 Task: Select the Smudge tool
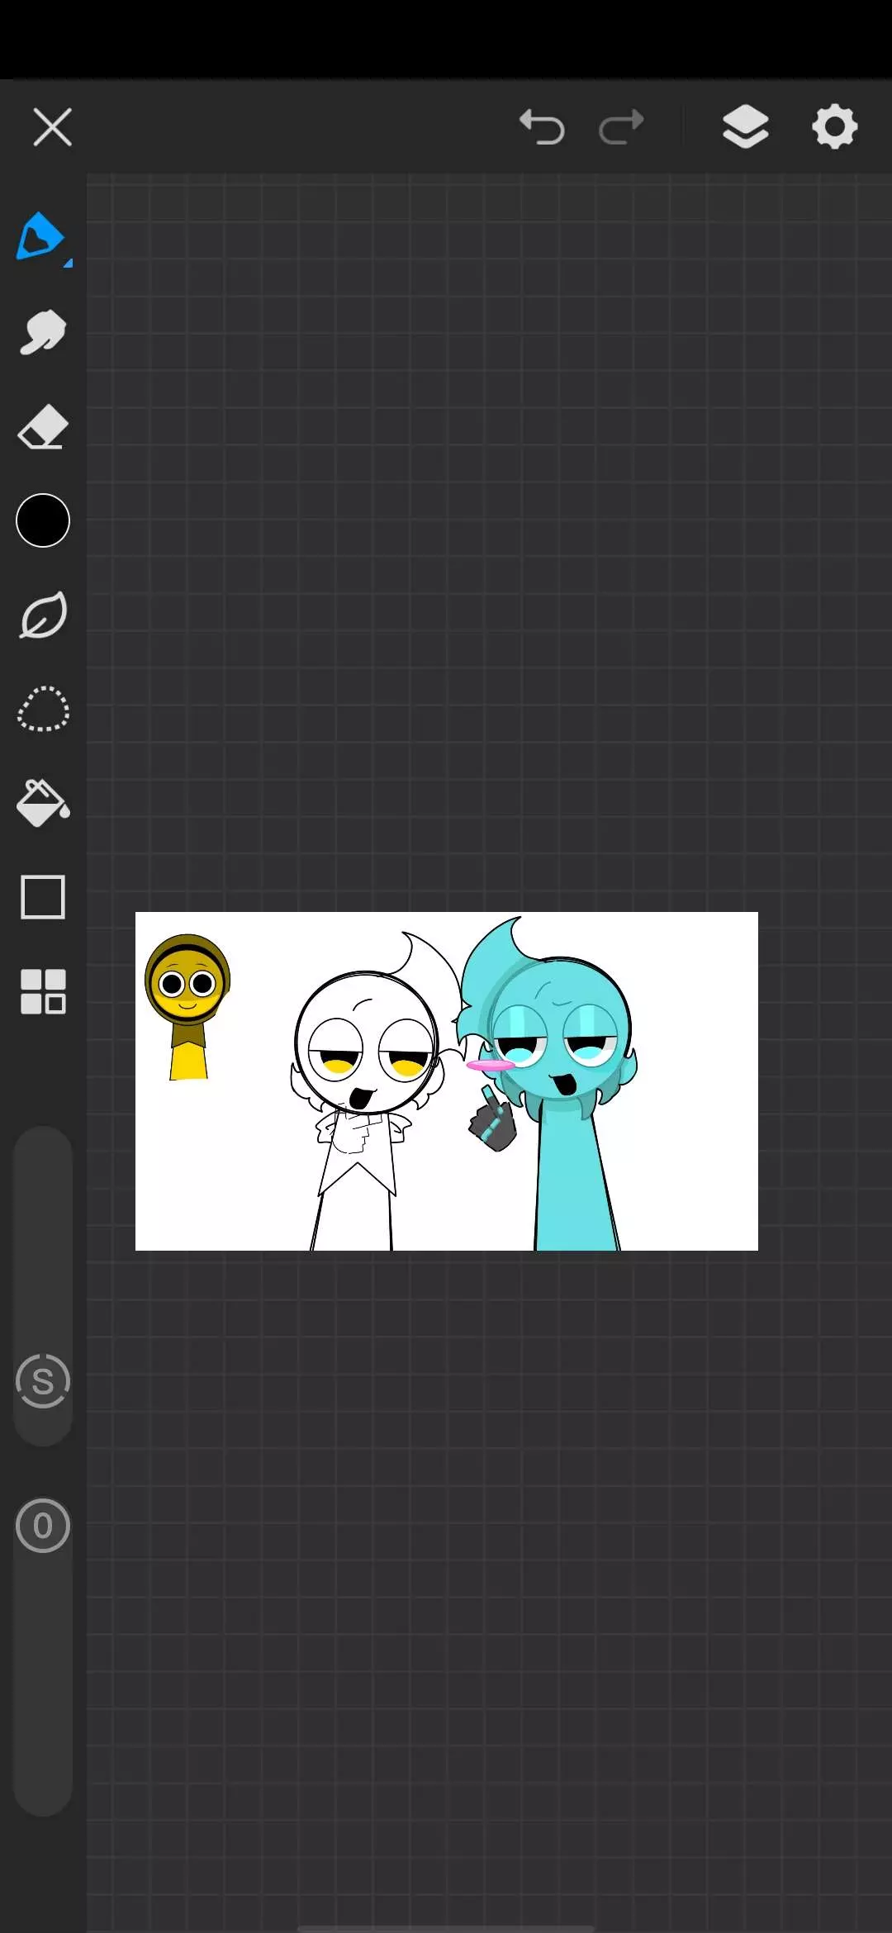coord(43,332)
